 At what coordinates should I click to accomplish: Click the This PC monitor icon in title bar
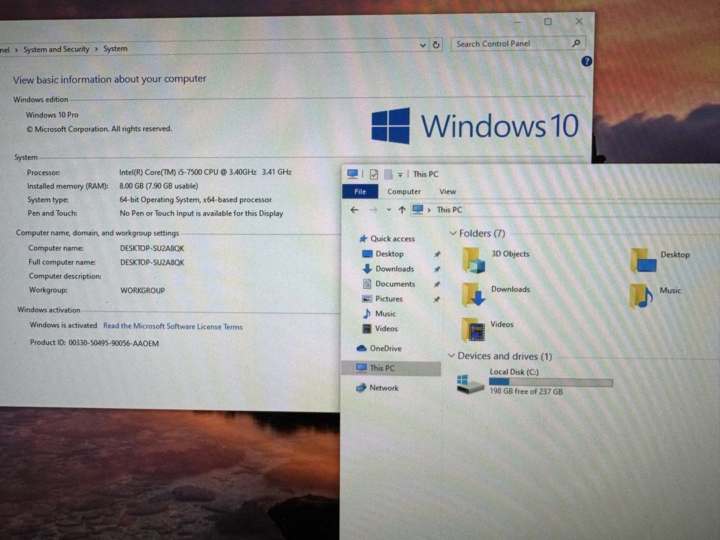click(352, 174)
